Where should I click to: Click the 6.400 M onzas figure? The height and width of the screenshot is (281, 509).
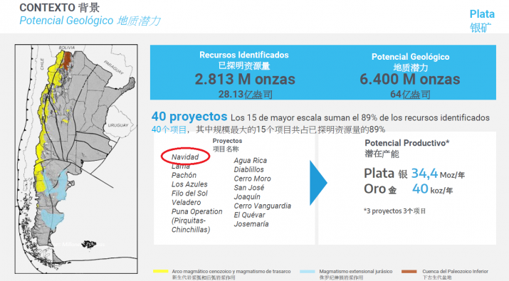(x=410, y=79)
